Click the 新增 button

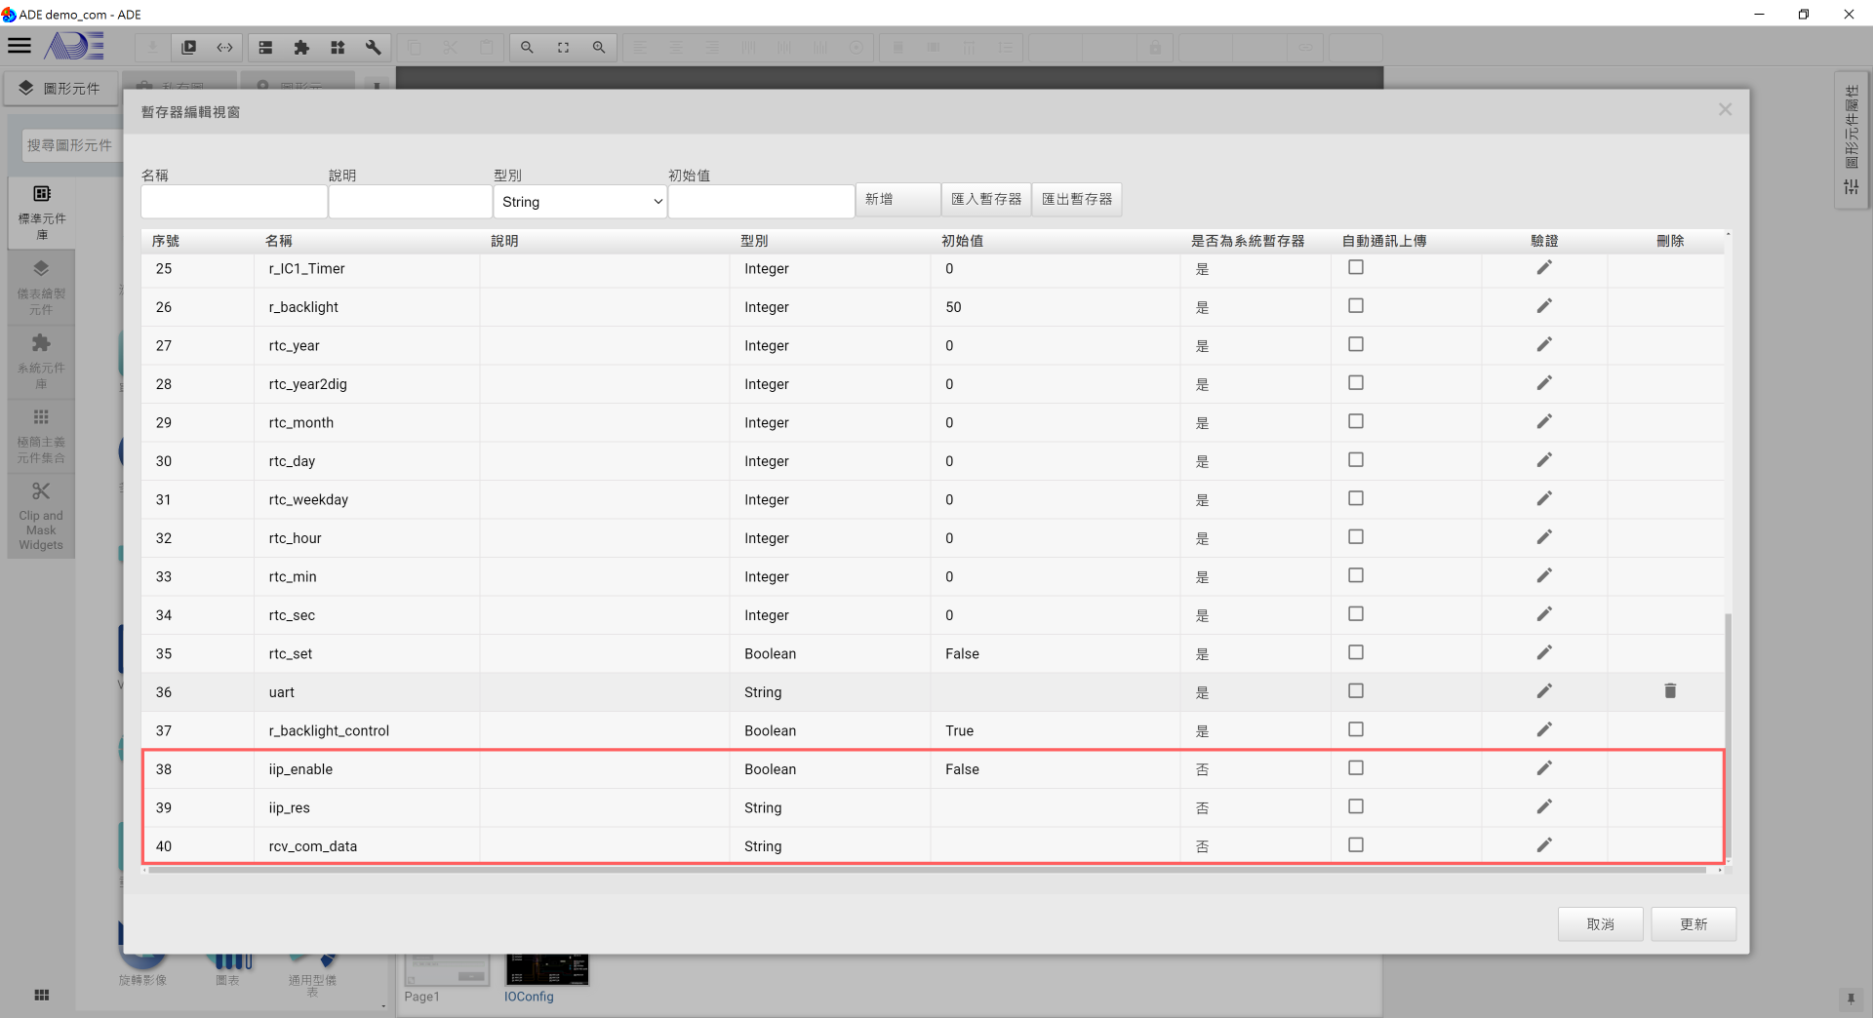click(x=897, y=200)
